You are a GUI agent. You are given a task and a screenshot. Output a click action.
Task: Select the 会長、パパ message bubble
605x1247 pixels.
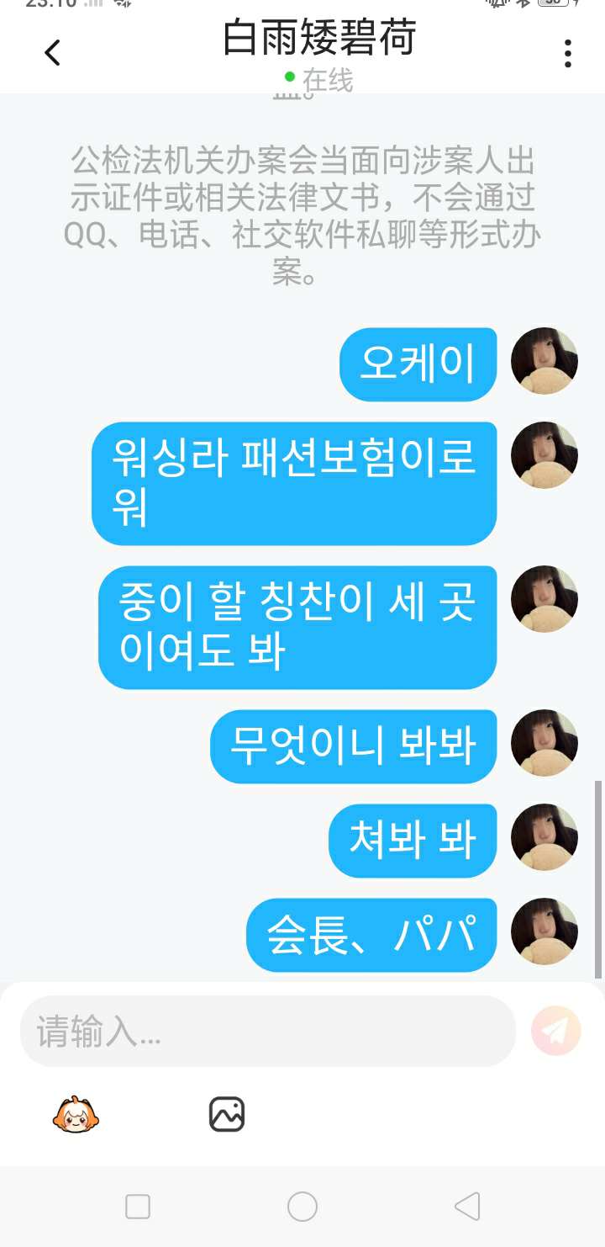point(371,935)
